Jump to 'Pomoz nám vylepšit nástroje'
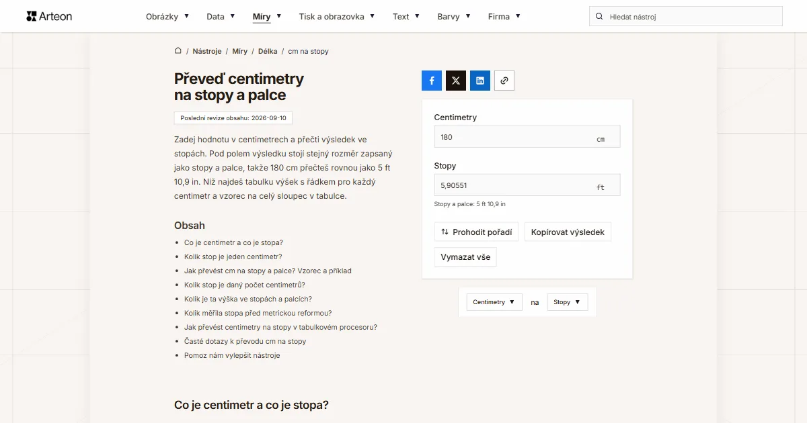 [x=232, y=356]
